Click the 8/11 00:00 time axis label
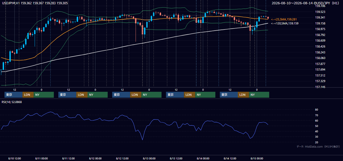 point(42,158)
